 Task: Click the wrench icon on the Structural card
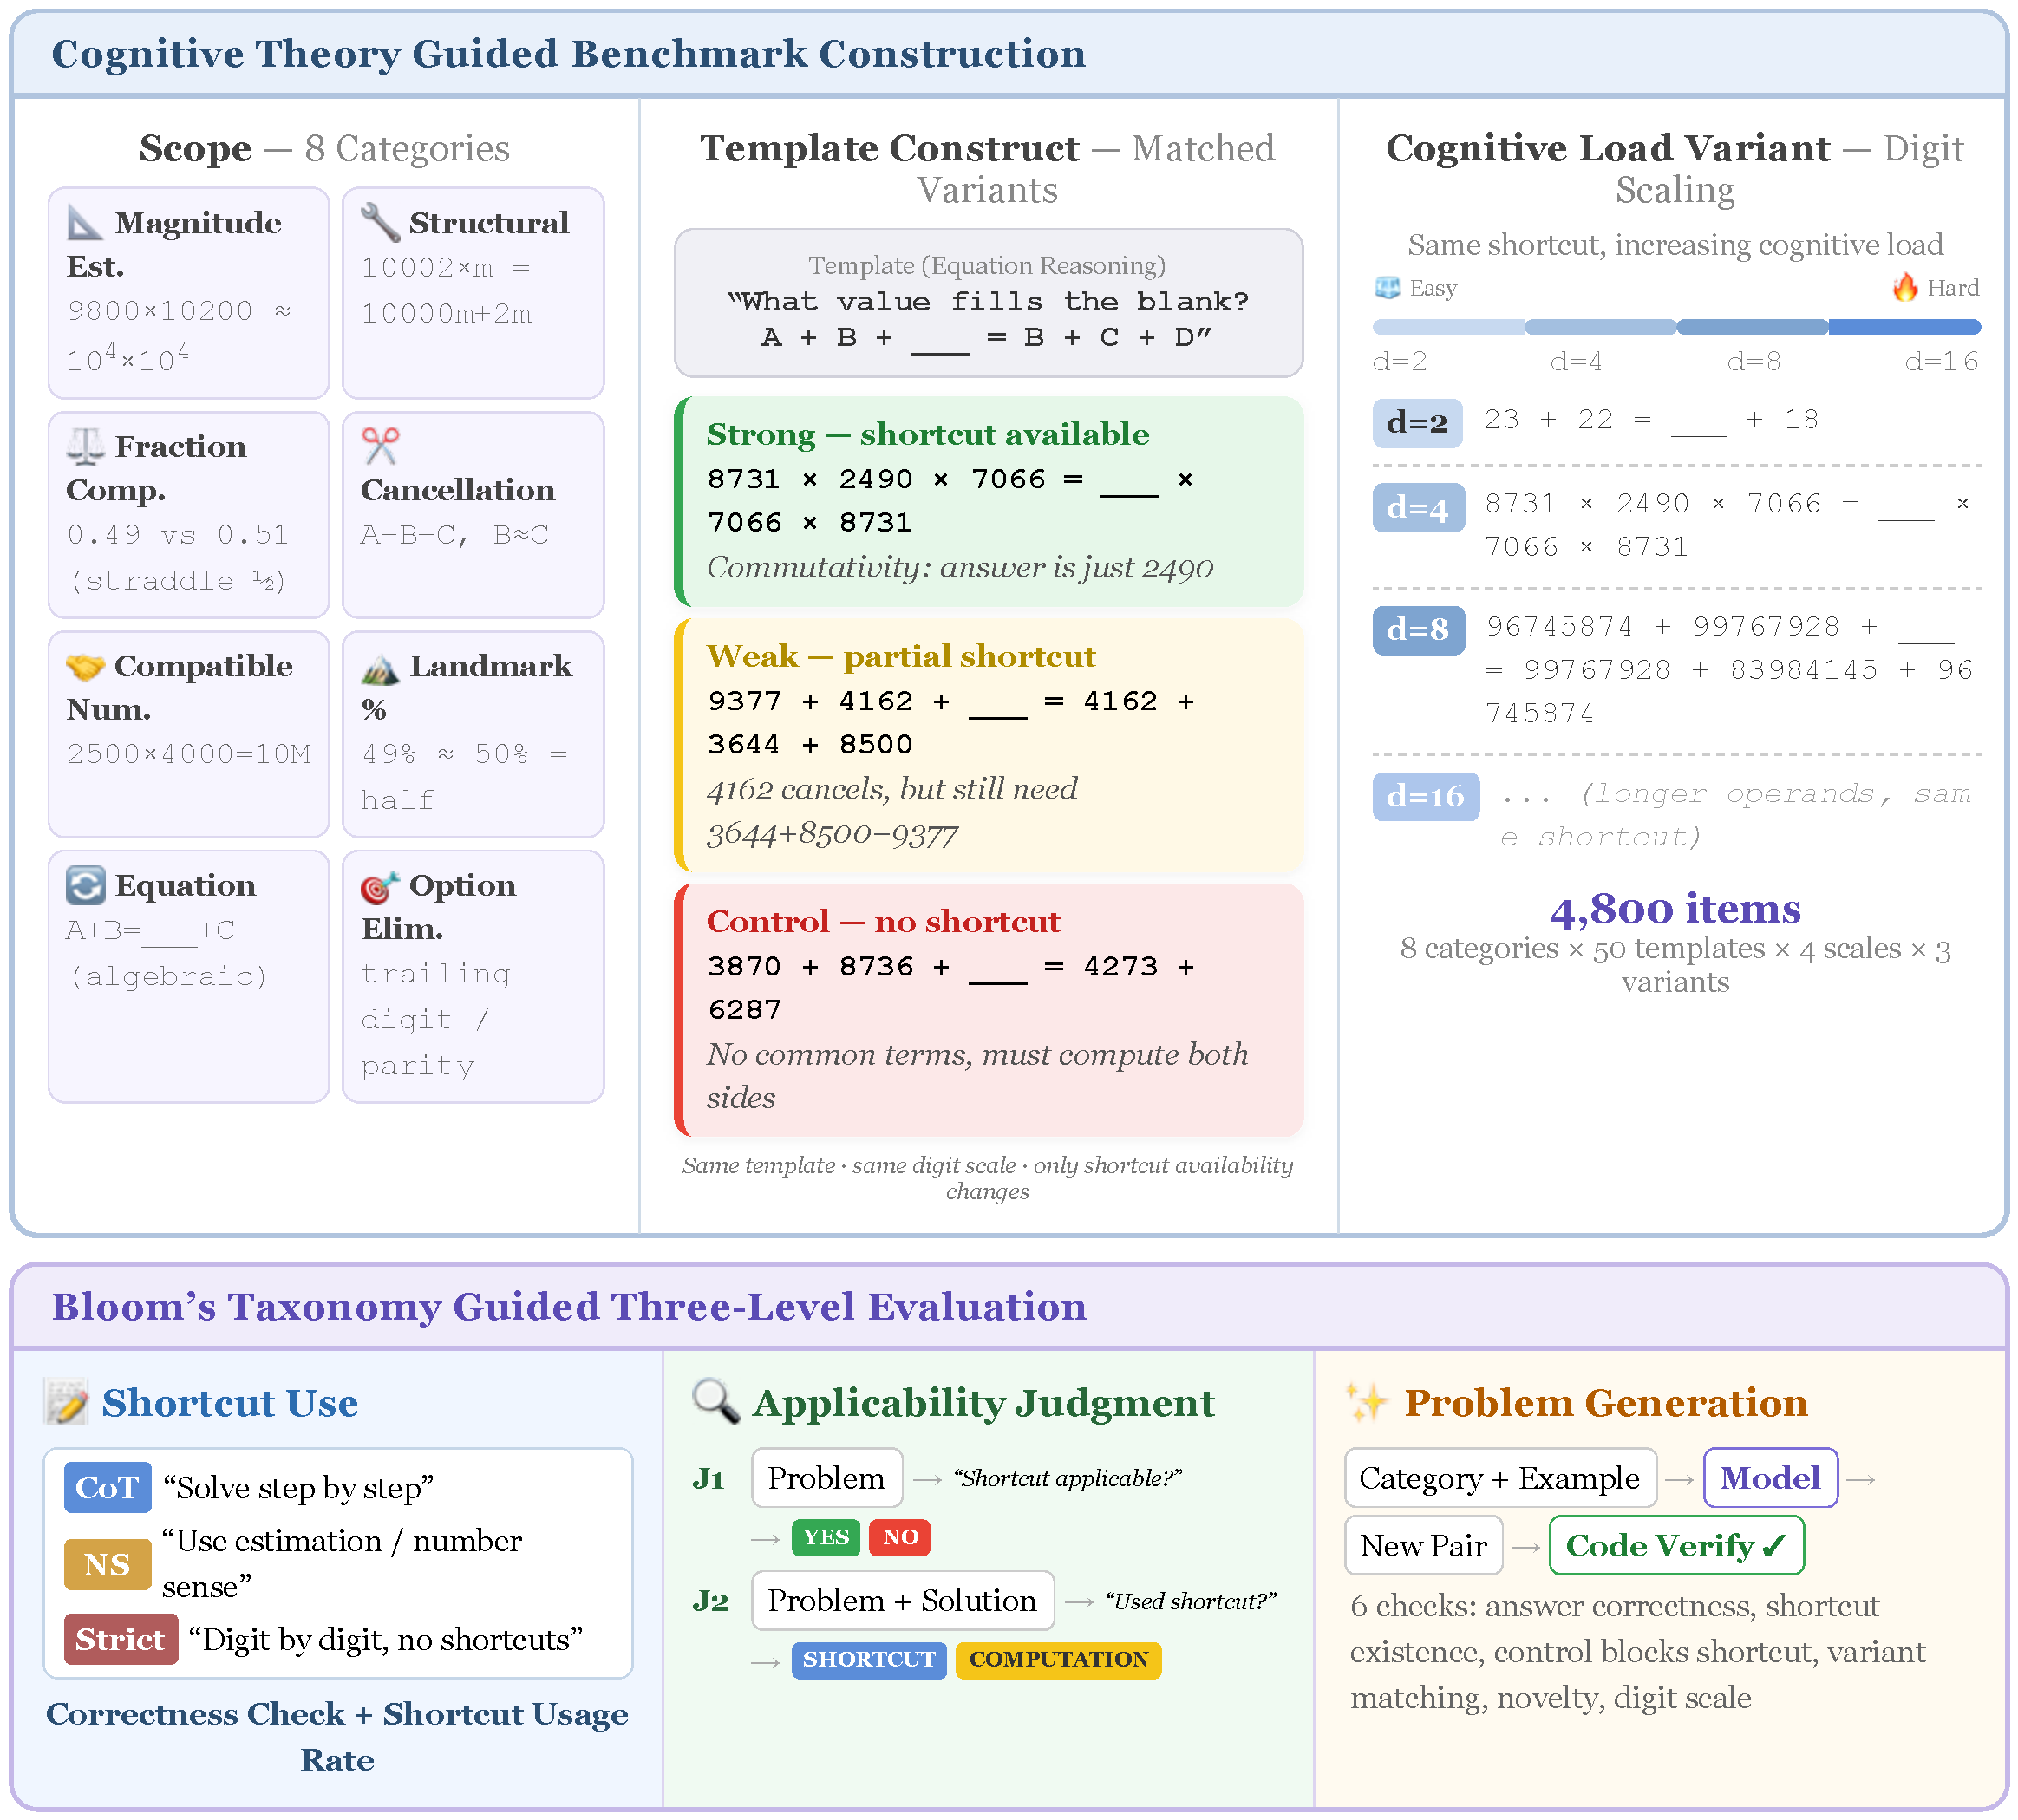click(x=380, y=222)
